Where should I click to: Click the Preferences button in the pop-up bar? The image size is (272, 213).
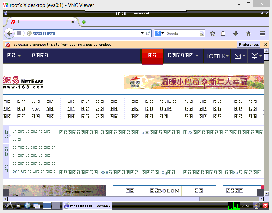click(x=249, y=44)
